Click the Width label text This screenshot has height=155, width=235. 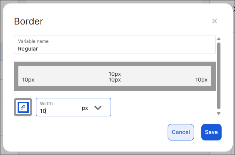point(46,103)
